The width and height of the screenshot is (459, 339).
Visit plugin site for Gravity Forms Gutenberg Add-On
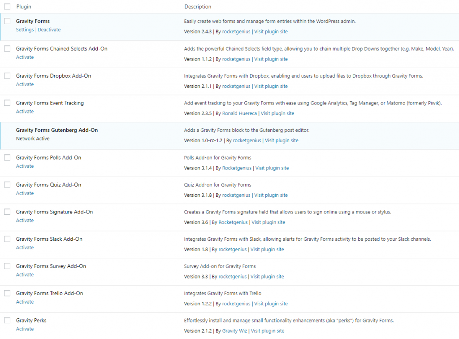pos(281,140)
